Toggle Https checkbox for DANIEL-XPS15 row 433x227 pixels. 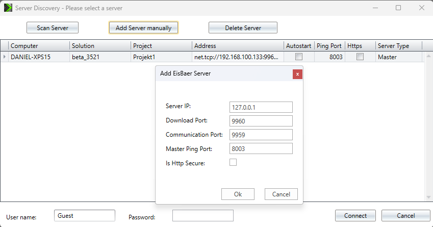[x=360, y=57]
